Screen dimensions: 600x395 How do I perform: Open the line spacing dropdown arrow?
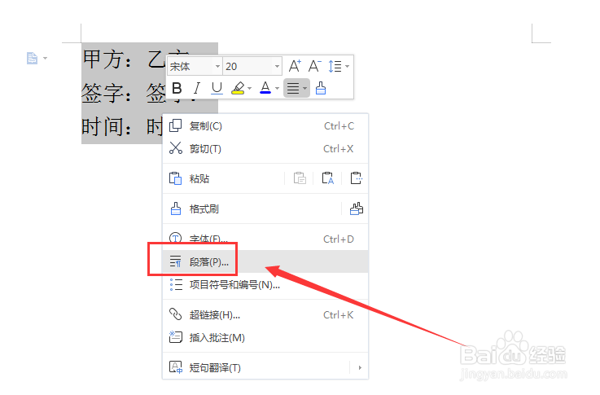click(347, 67)
